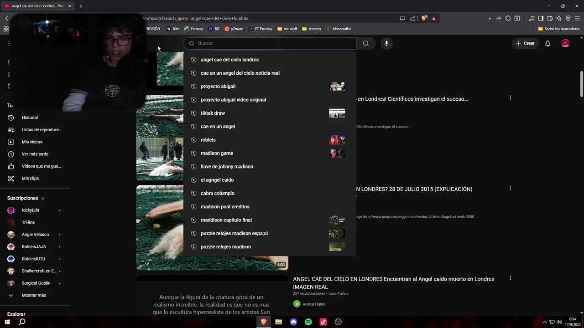
Task: Expand Mostrar más subscriptions
Action: point(35,295)
